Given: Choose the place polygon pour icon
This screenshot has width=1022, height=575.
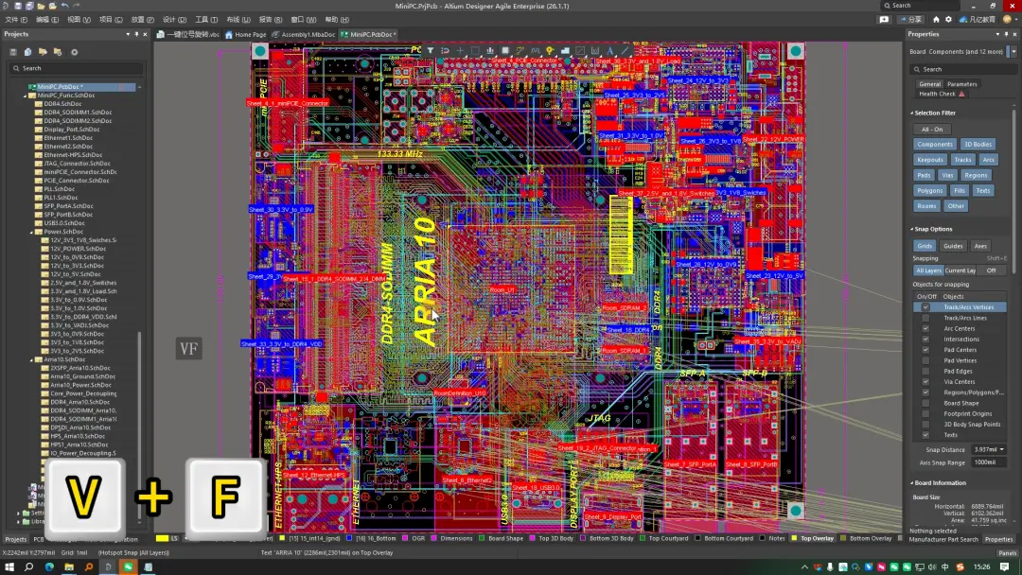Looking at the screenshot, I should 565,50.
